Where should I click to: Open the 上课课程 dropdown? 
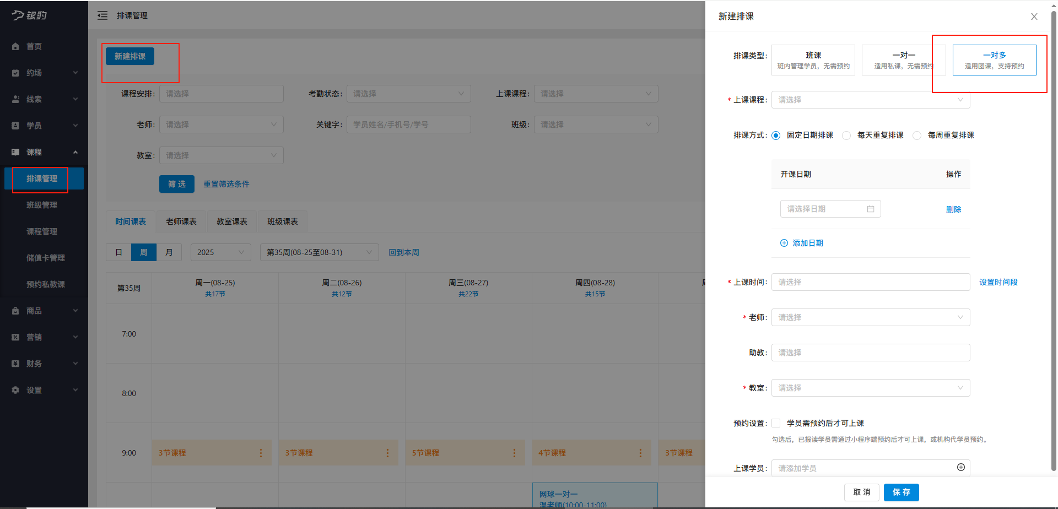pos(870,100)
